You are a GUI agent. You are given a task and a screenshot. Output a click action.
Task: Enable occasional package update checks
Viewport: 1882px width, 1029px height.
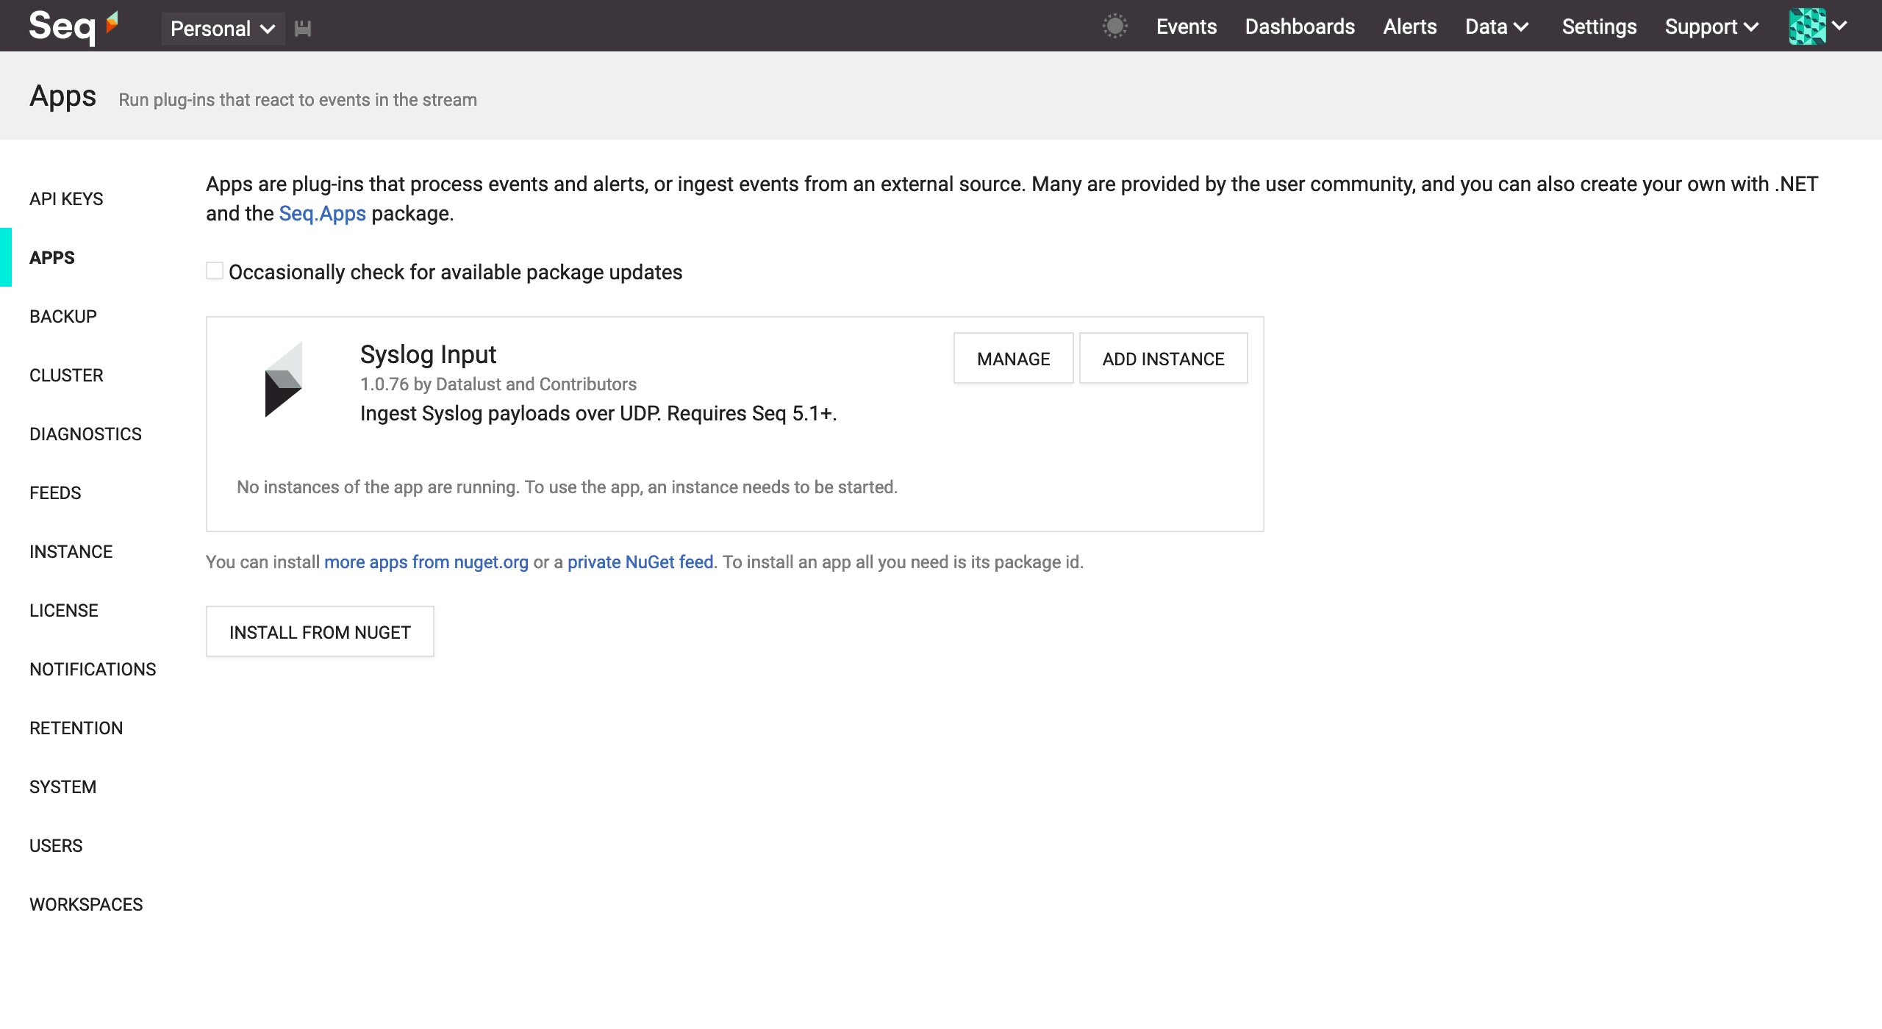tap(215, 271)
